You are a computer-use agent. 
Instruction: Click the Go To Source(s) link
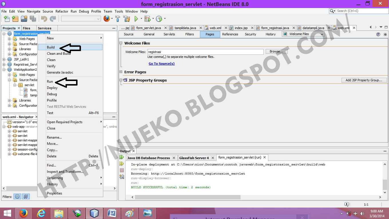[161, 64]
